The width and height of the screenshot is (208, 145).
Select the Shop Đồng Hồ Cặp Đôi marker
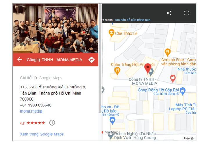pos(183,91)
